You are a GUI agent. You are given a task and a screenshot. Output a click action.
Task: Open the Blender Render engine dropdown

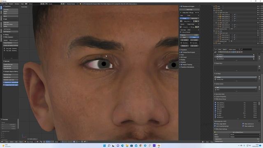click(x=72, y=4)
